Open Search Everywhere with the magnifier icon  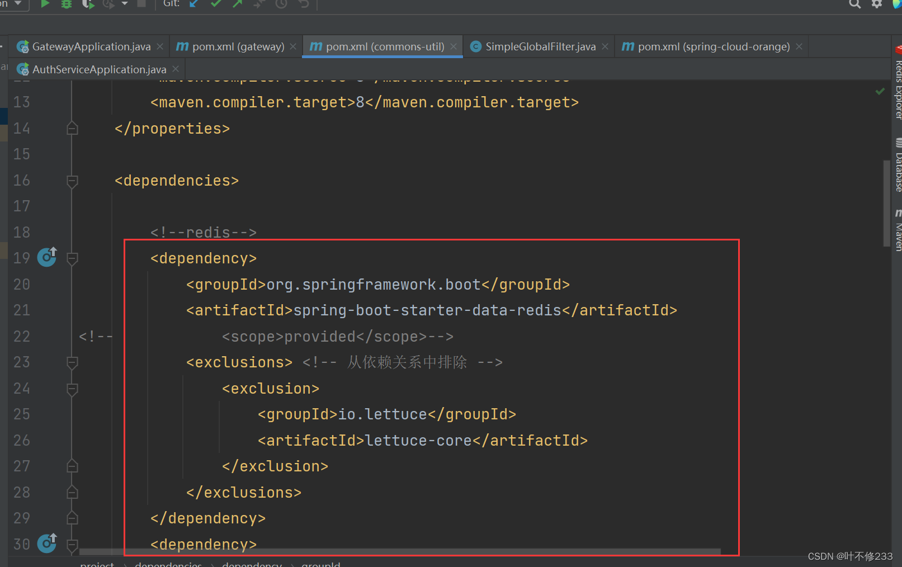[854, 4]
